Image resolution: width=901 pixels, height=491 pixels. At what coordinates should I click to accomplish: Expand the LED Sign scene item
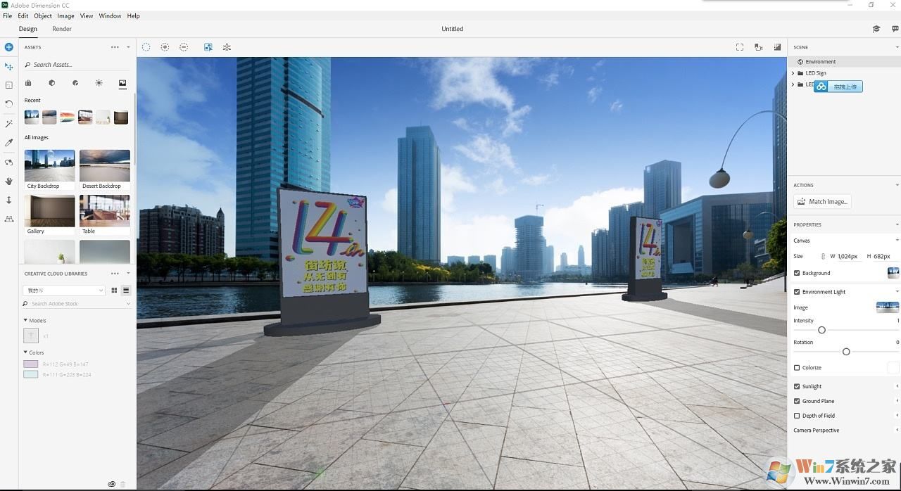793,72
